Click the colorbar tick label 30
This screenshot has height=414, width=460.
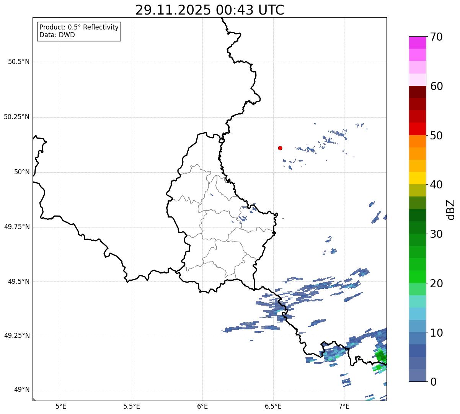point(436,234)
